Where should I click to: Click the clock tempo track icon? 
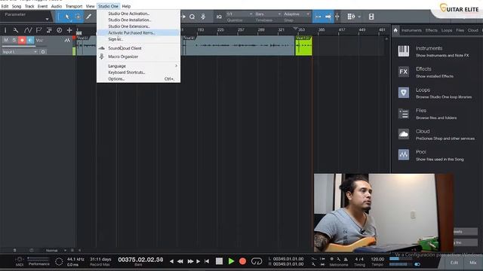pyautogui.click(x=59, y=30)
